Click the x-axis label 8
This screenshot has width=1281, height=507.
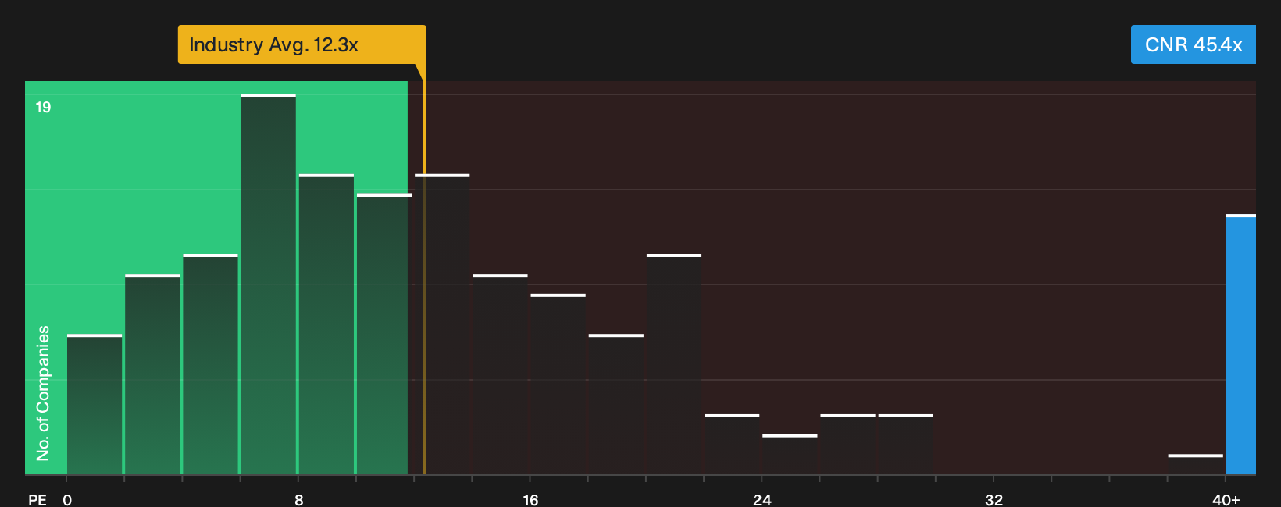[x=299, y=499]
